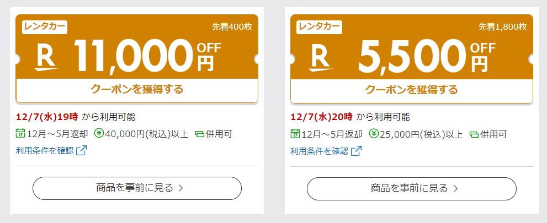This screenshot has width=547, height=223.
Task: Click the 併用可 ticket icon in the left card
Action: point(200,134)
